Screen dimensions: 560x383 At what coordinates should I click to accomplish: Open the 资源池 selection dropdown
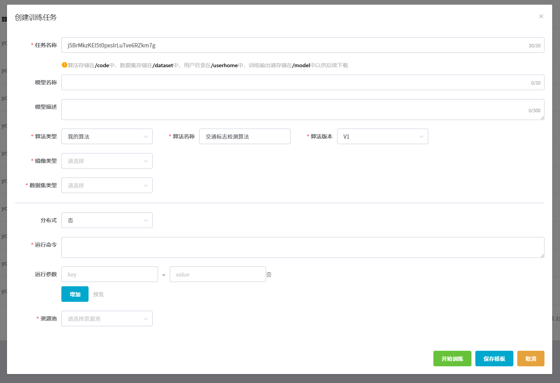click(x=107, y=319)
